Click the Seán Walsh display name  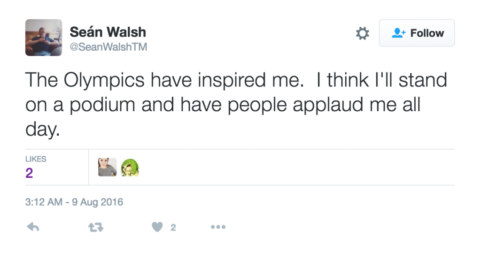click(x=108, y=32)
